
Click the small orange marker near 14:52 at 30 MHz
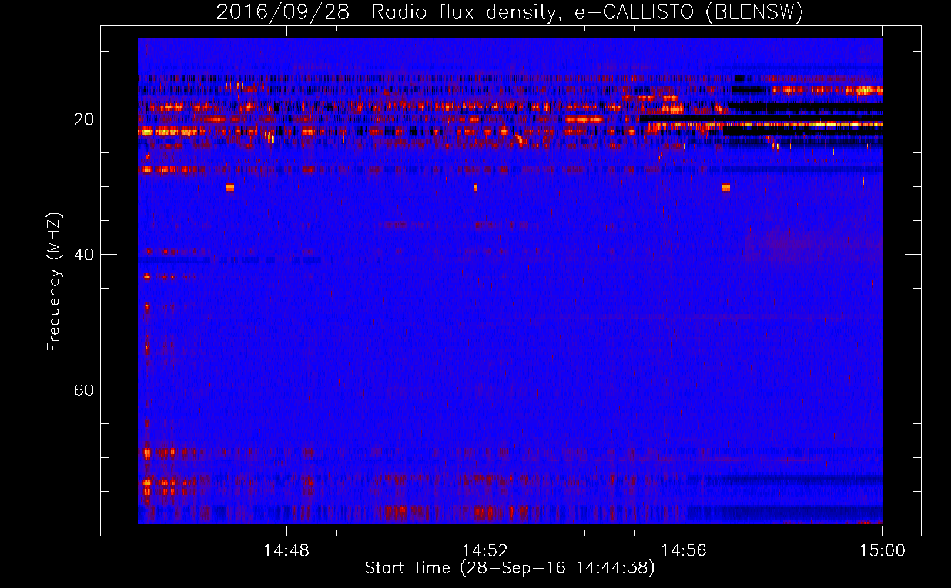click(x=475, y=188)
